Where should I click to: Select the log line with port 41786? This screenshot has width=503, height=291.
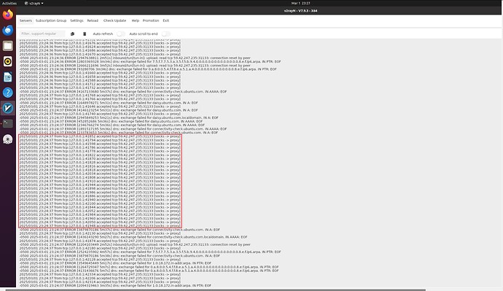[x=100, y=147]
